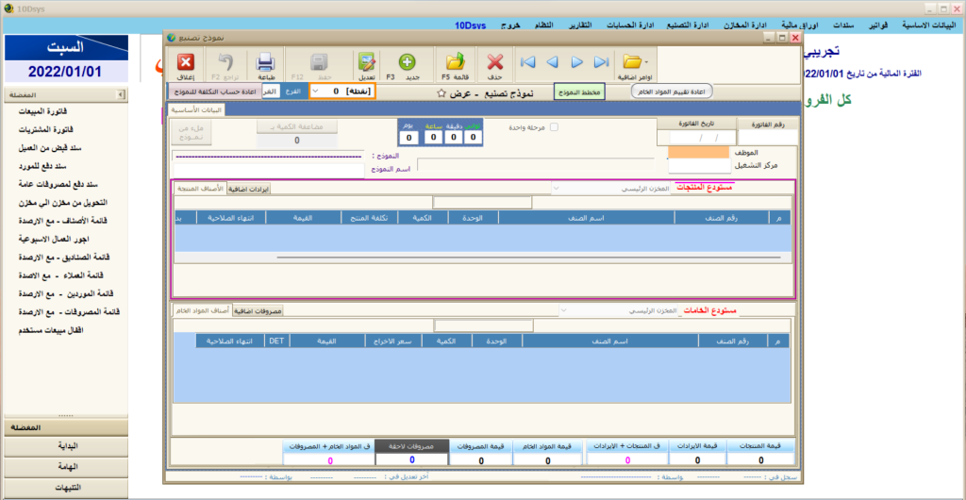Click the star icon beside نموذج تصنيع - عرض
The image size is (966, 500).
coord(441,93)
